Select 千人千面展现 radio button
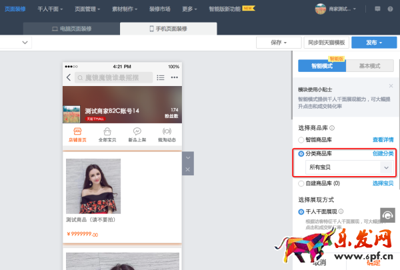The width and height of the screenshot is (400, 270). click(x=301, y=212)
